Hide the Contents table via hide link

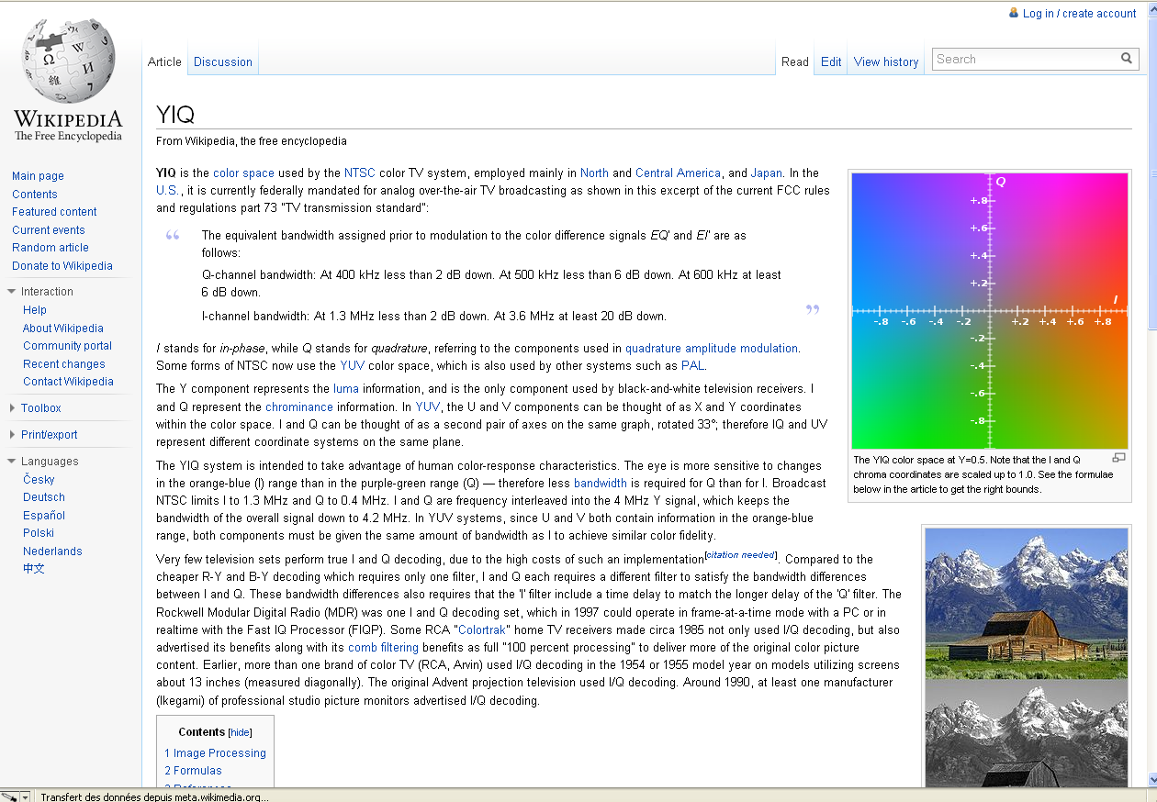(x=240, y=732)
